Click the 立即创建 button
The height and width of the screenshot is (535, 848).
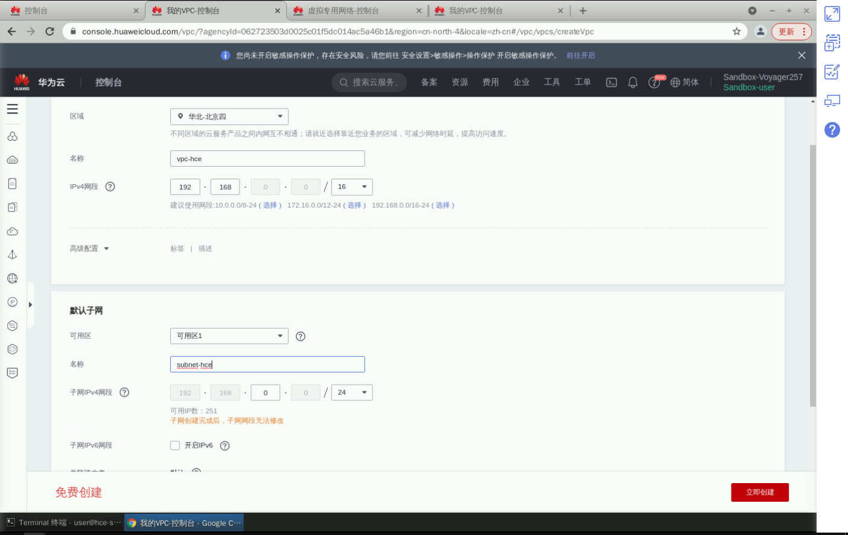(760, 492)
